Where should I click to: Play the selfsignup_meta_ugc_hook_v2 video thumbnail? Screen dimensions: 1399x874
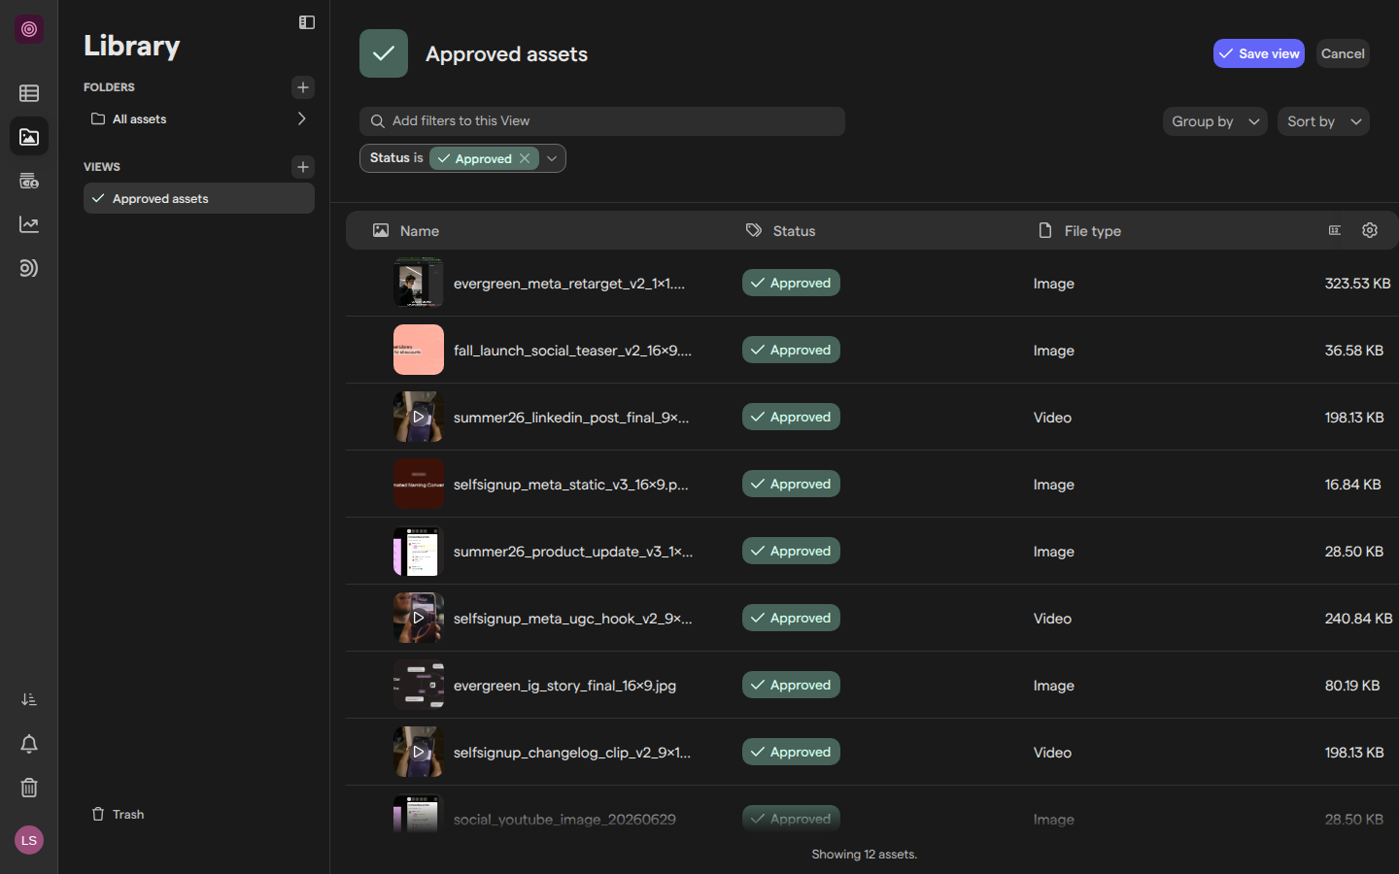click(x=419, y=618)
